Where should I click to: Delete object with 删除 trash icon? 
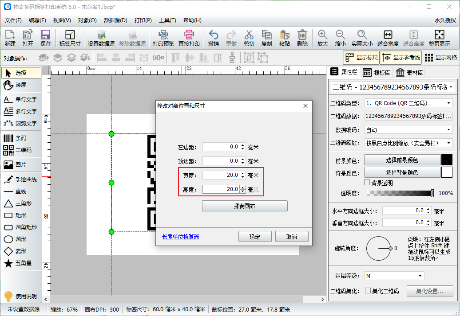pyautogui.click(x=302, y=38)
